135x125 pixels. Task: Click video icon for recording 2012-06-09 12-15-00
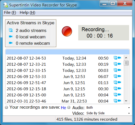[119, 95]
